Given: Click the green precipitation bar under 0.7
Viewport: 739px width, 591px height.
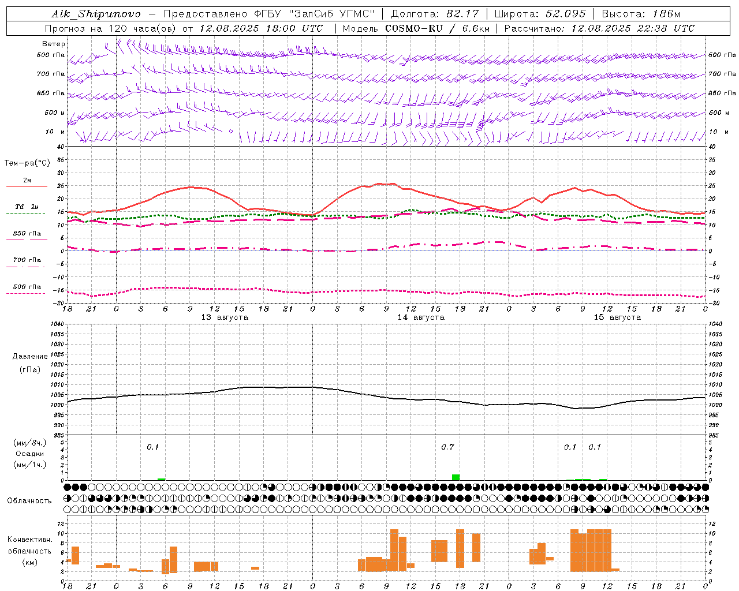Looking at the screenshot, I should point(456,477).
